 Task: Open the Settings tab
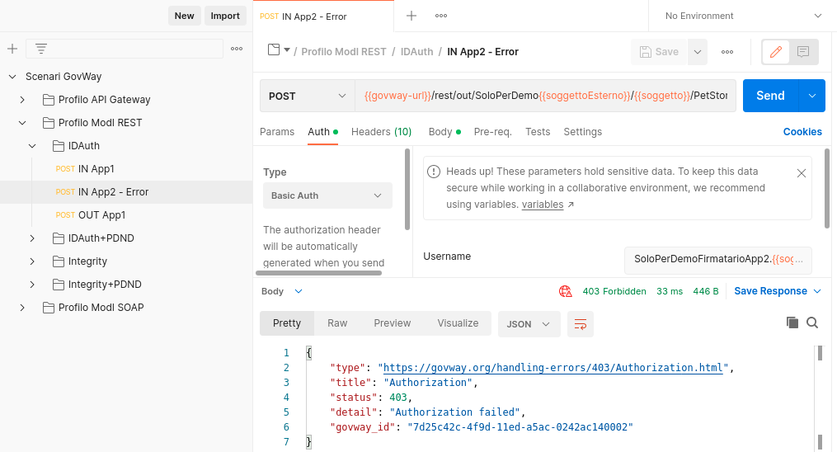tap(582, 132)
